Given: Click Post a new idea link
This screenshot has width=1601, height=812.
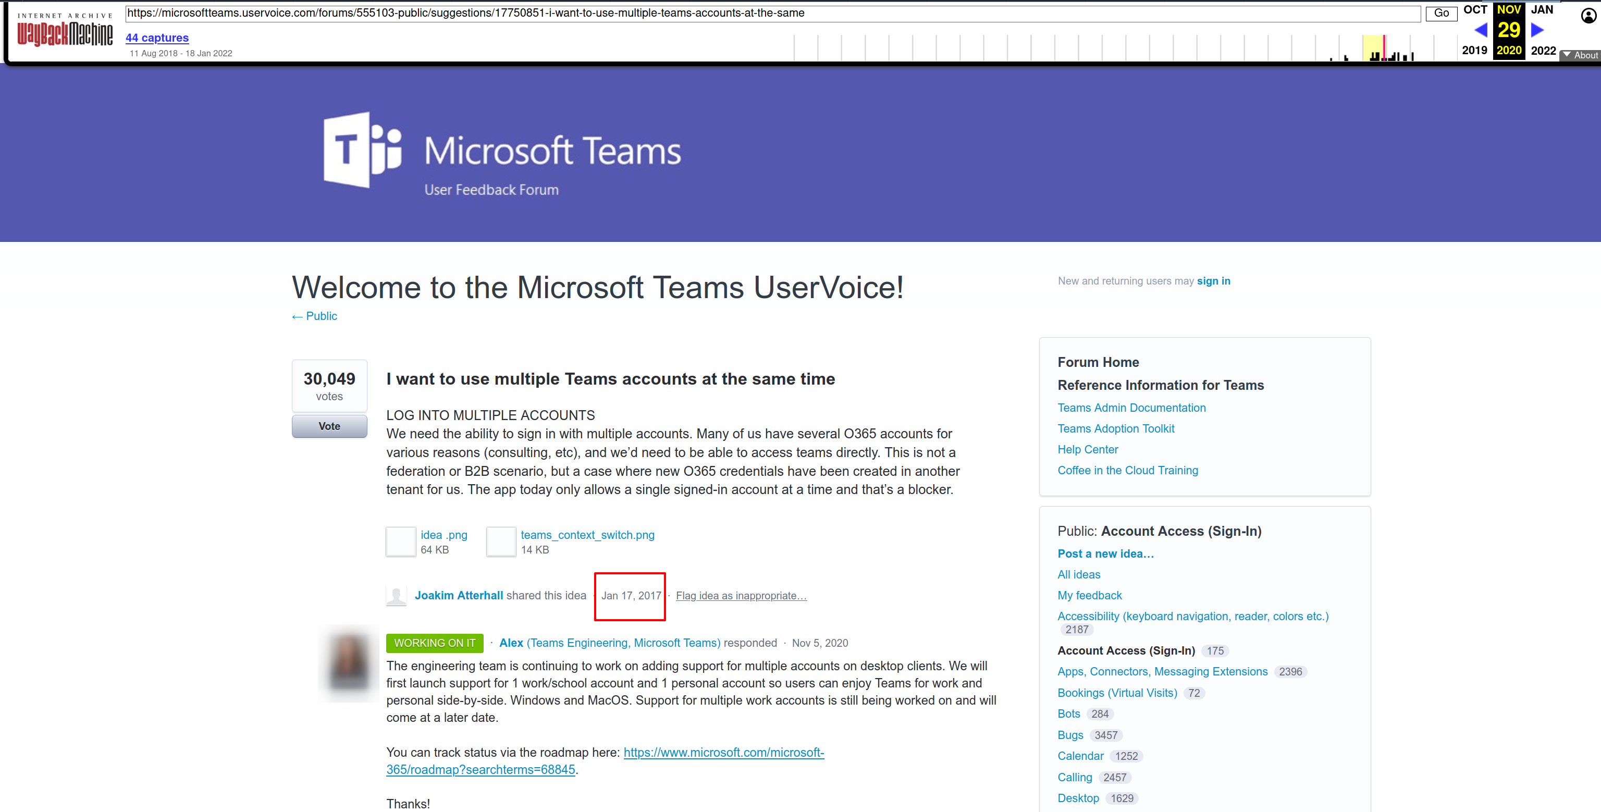Looking at the screenshot, I should point(1105,553).
